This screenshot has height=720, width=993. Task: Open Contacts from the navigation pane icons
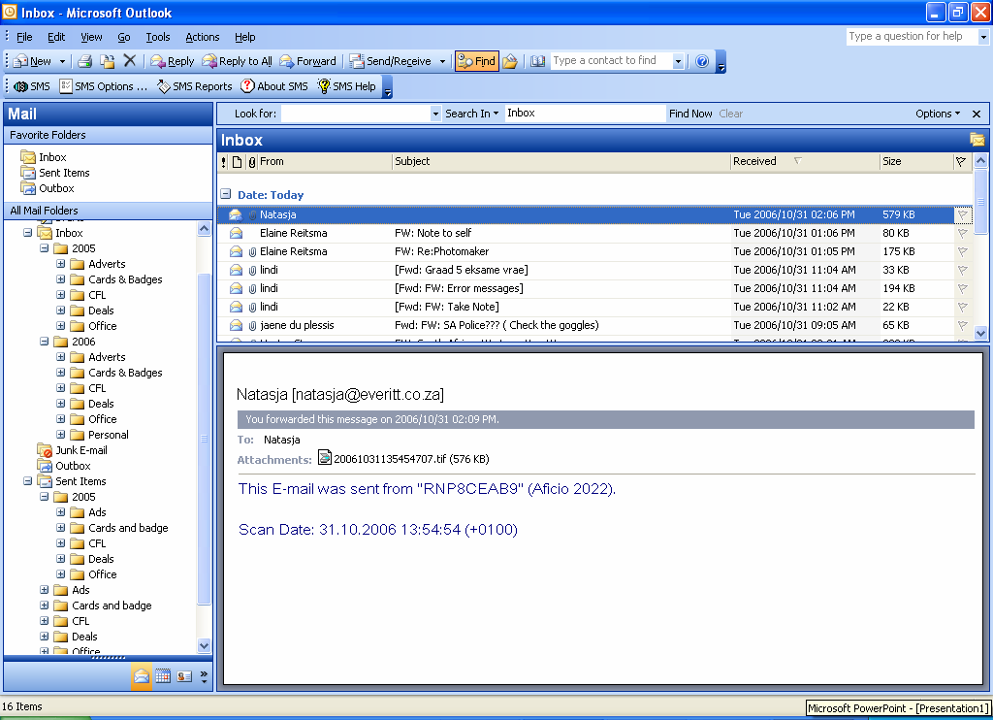pyautogui.click(x=183, y=676)
